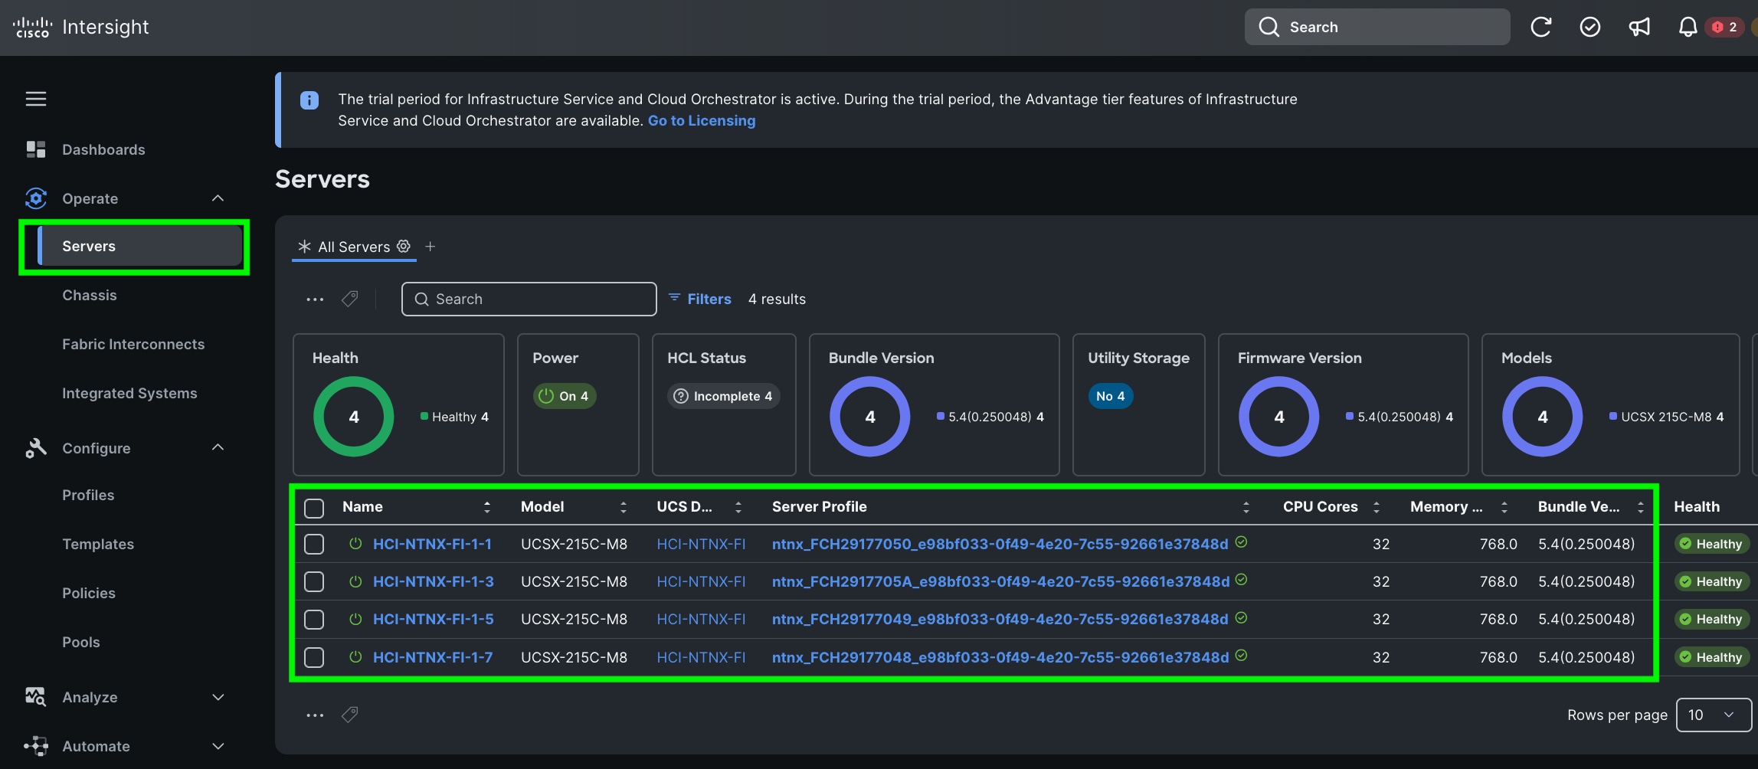1758x769 pixels.
Task: Click the announcements megaphone icon
Action: click(1639, 26)
